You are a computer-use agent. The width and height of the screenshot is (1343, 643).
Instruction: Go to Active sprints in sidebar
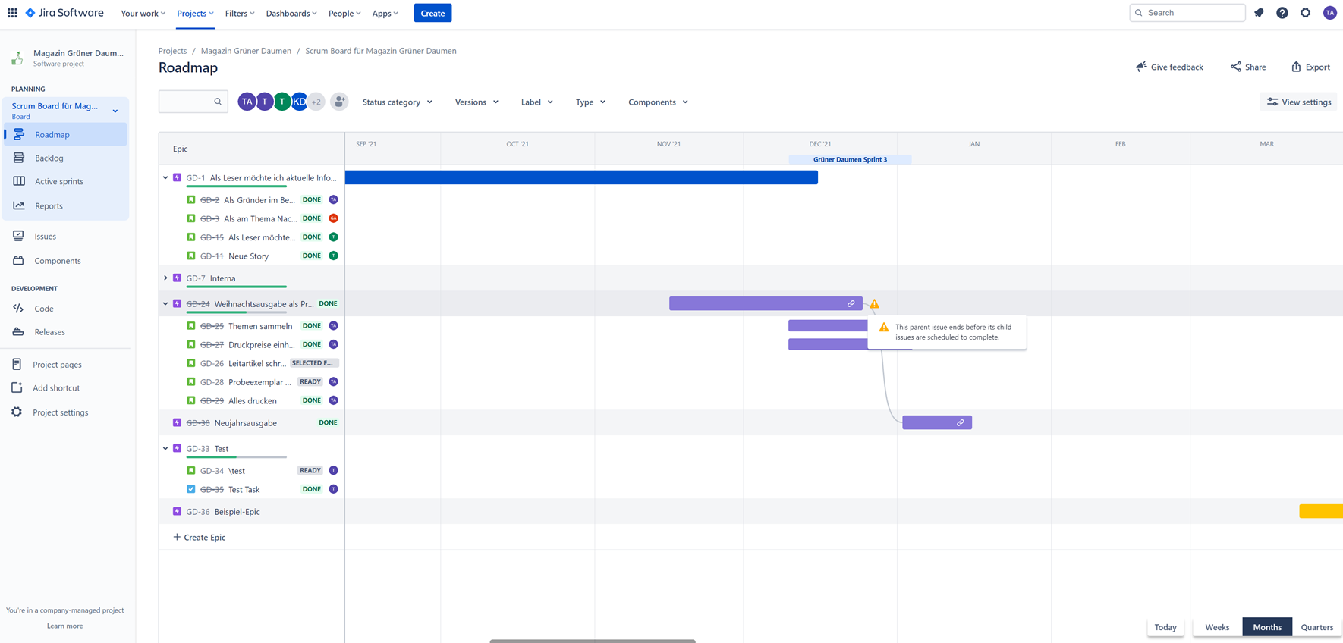[x=58, y=181]
